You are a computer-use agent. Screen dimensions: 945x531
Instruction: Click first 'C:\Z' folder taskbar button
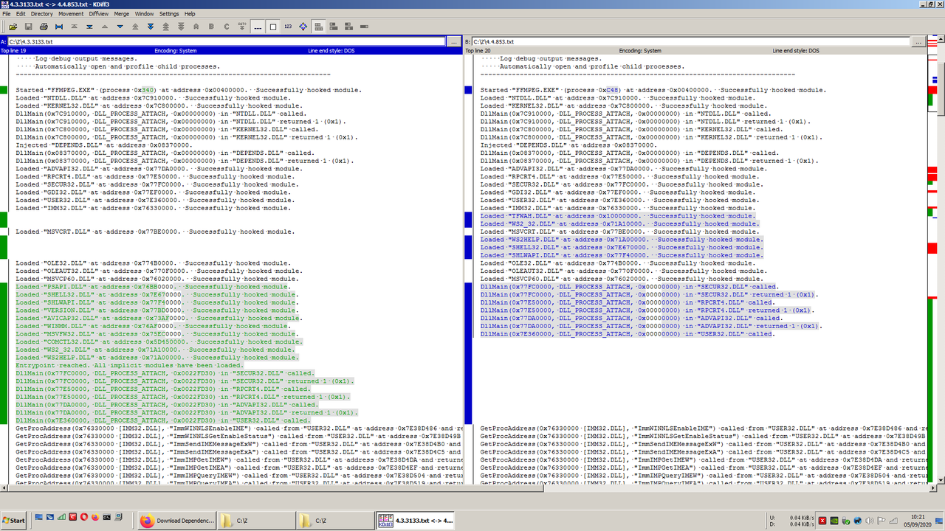tap(255, 521)
